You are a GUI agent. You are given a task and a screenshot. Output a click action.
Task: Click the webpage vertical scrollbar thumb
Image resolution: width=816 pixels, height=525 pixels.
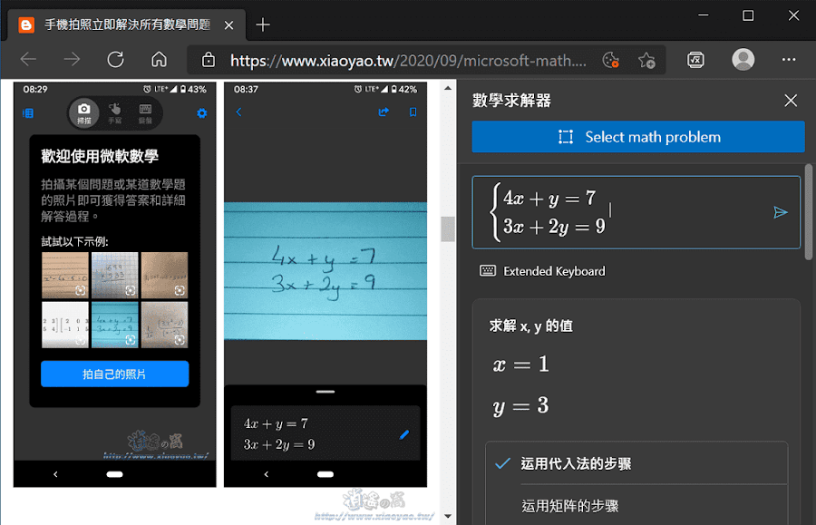448,228
